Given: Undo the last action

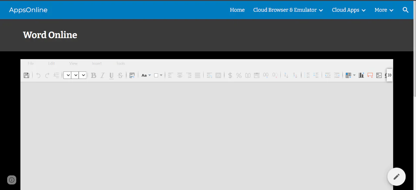Looking at the screenshot, I should click(38, 75).
